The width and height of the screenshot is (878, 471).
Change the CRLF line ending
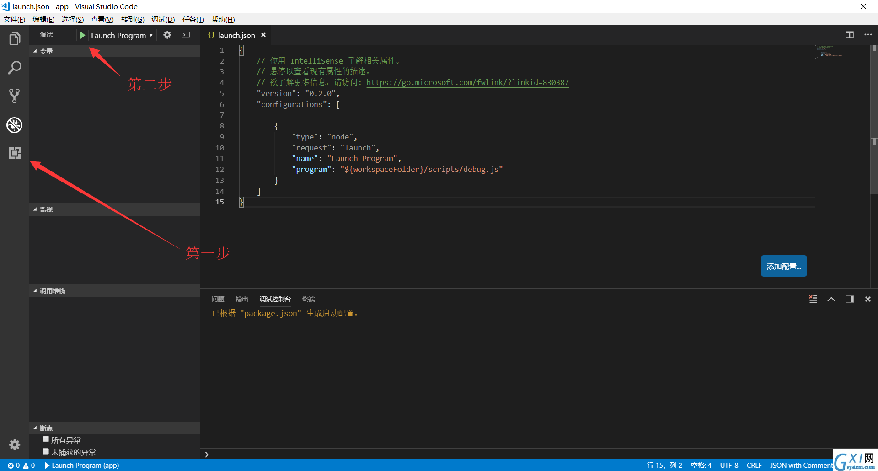pyautogui.click(x=754, y=466)
